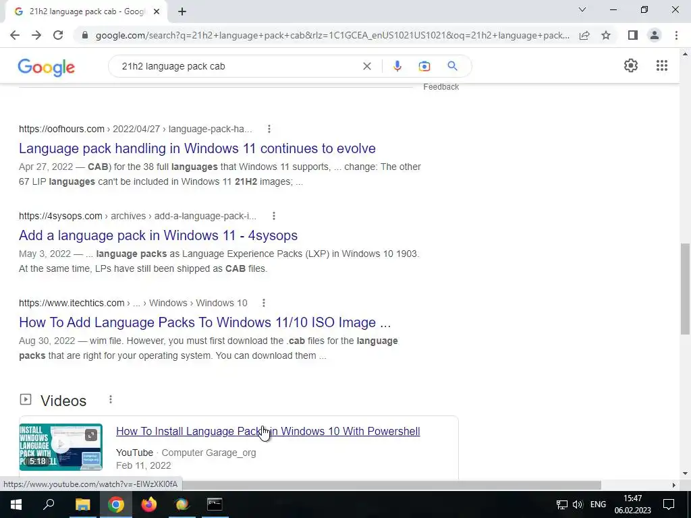The height and width of the screenshot is (518, 691).
Task: Open 'Language pack handling in Windows 11' result
Action: pos(197,148)
